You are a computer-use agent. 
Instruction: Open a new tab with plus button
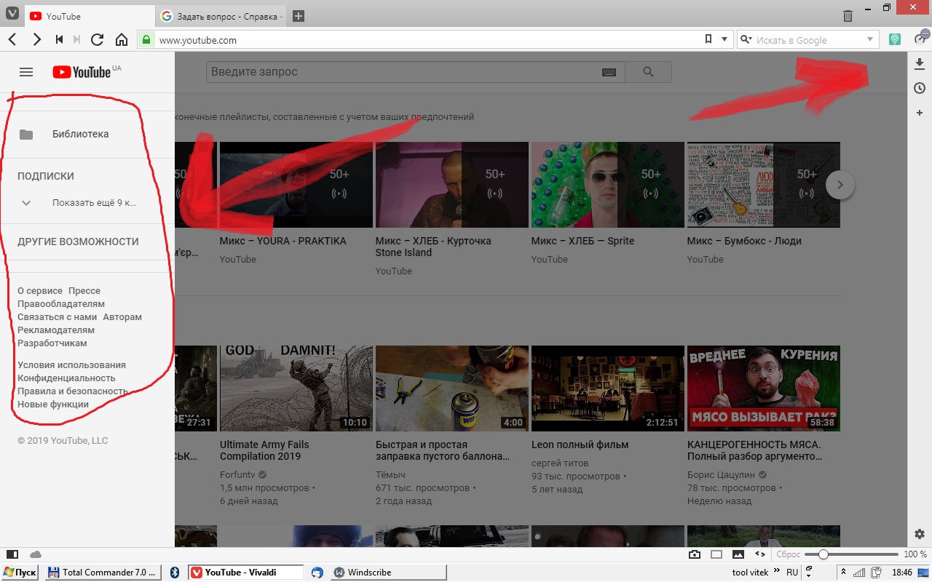tap(298, 16)
